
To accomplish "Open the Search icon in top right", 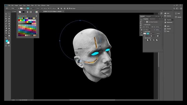I will (174, 8).
